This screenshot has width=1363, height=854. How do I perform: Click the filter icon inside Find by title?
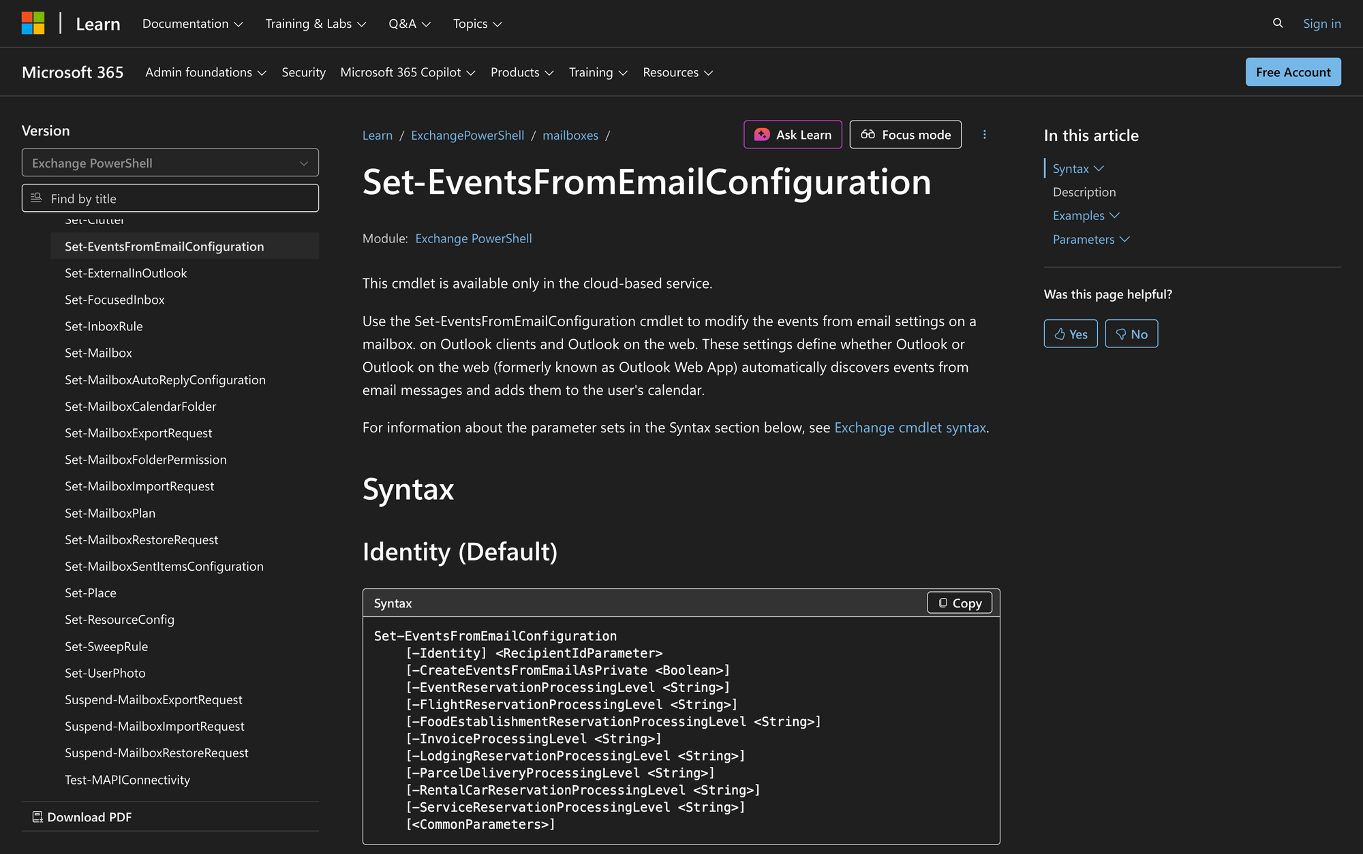[37, 197]
